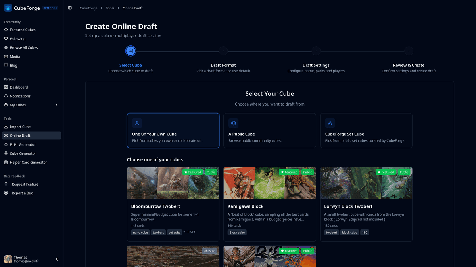This screenshot has height=267, width=476.
Task: Collapse the sidebar with the panel toggle
Action: pyautogui.click(x=70, y=8)
